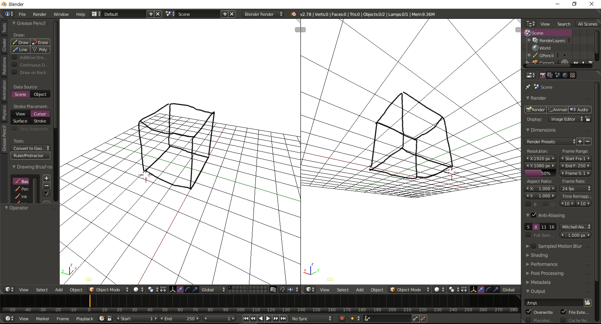Open the Texture properties tab icon
601x324 pixels.
click(572, 75)
